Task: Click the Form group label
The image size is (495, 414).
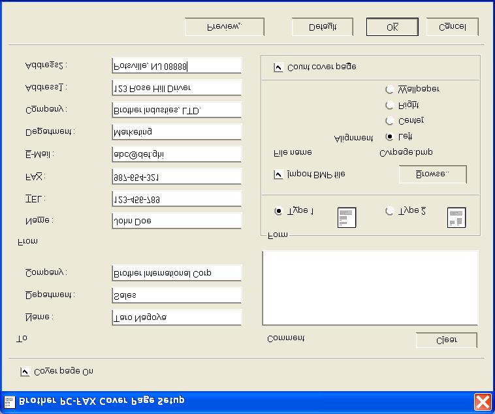Action: coord(278,235)
